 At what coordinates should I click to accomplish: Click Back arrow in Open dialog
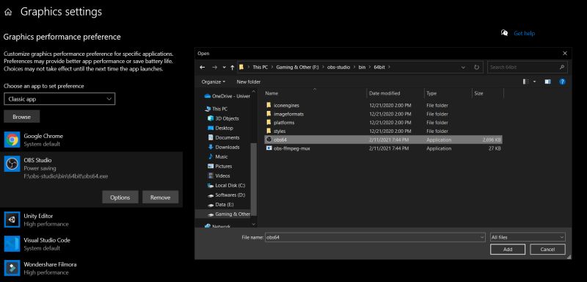click(203, 68)
